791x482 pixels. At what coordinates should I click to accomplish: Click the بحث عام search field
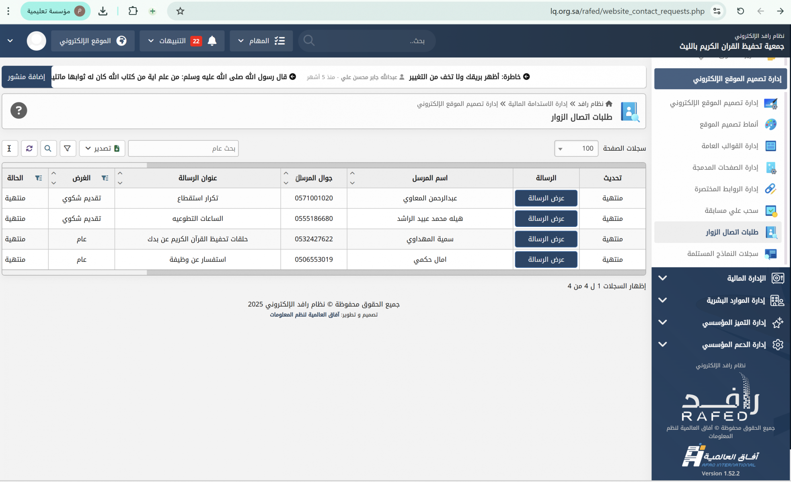pos(183,148)
